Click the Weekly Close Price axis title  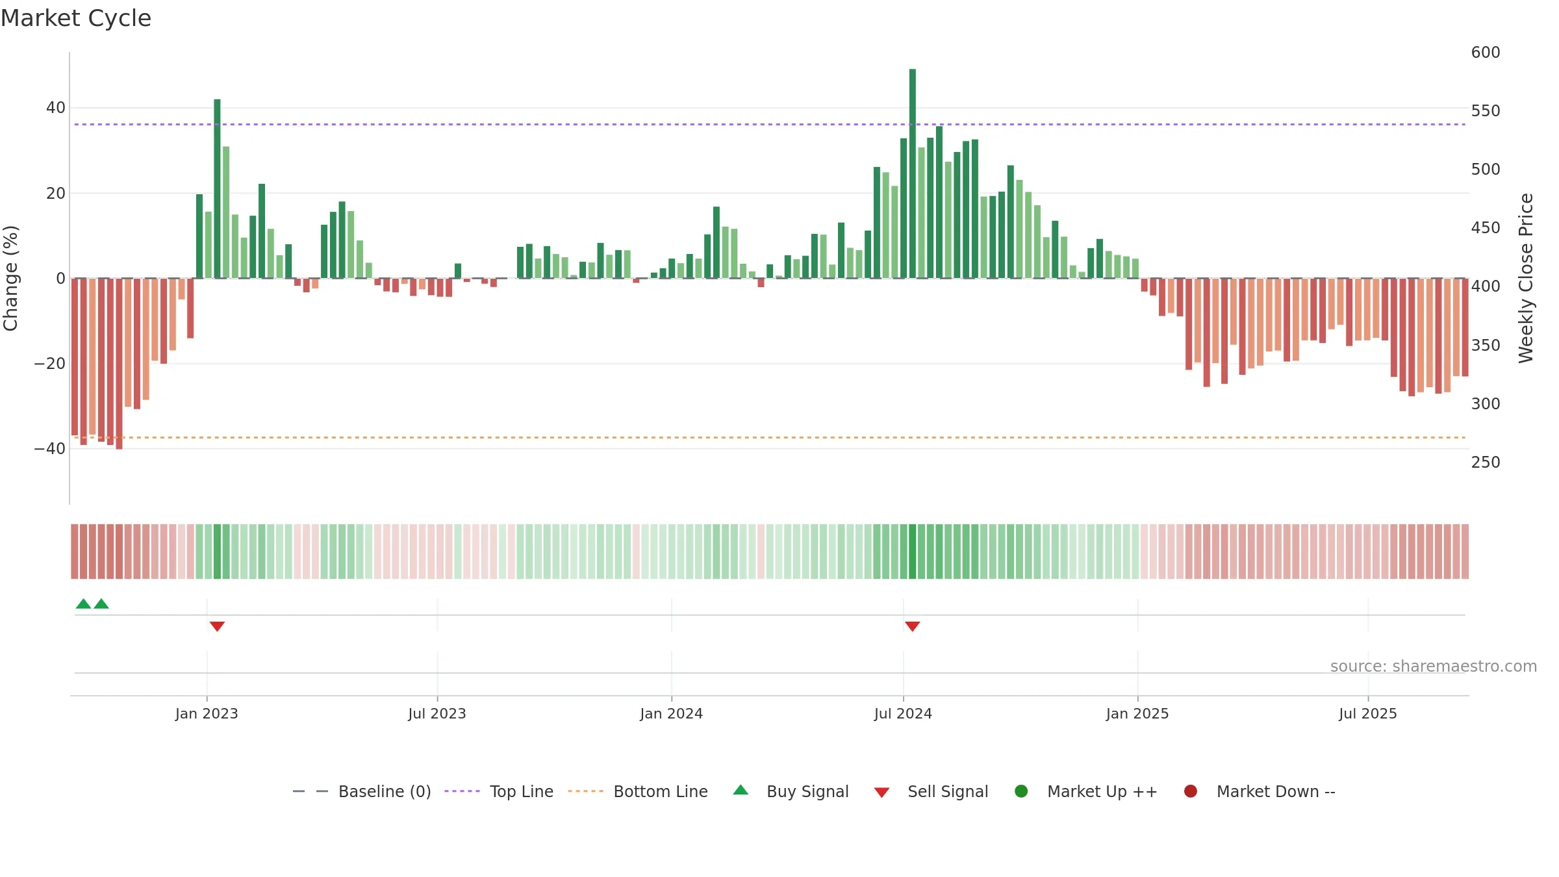1526,278
